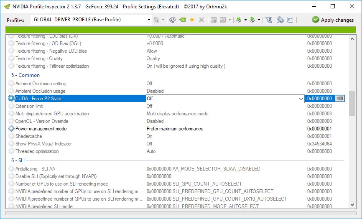Click the gear icon beside Power management mode
The image size is (362, 219).
coord(11,129)
